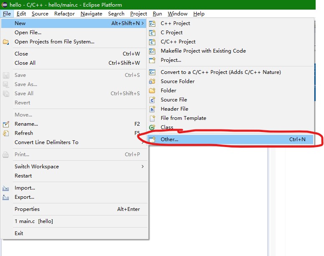Click the Import icon
Viewport: 324px width, 256px height.
tap(6, 188)
